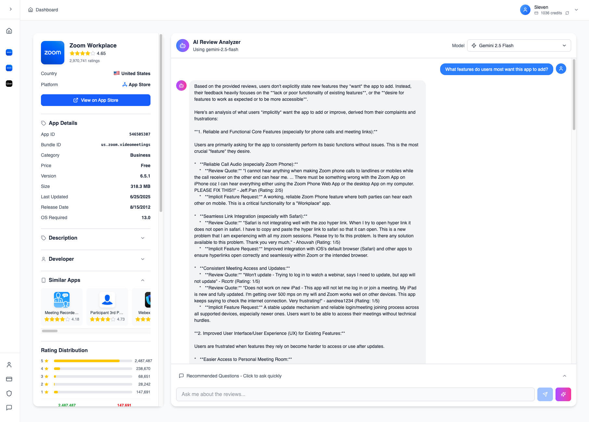Image resolution: width=589 pixels, height=422 pixels.
Task: Click the purple sparkle AI button
Action: (x=563, y=394)
